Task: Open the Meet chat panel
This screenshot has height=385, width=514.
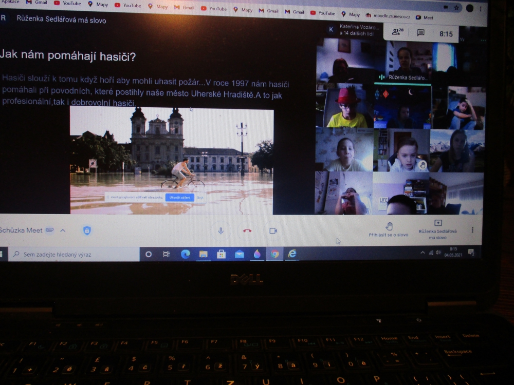Action: click(420, 32)
